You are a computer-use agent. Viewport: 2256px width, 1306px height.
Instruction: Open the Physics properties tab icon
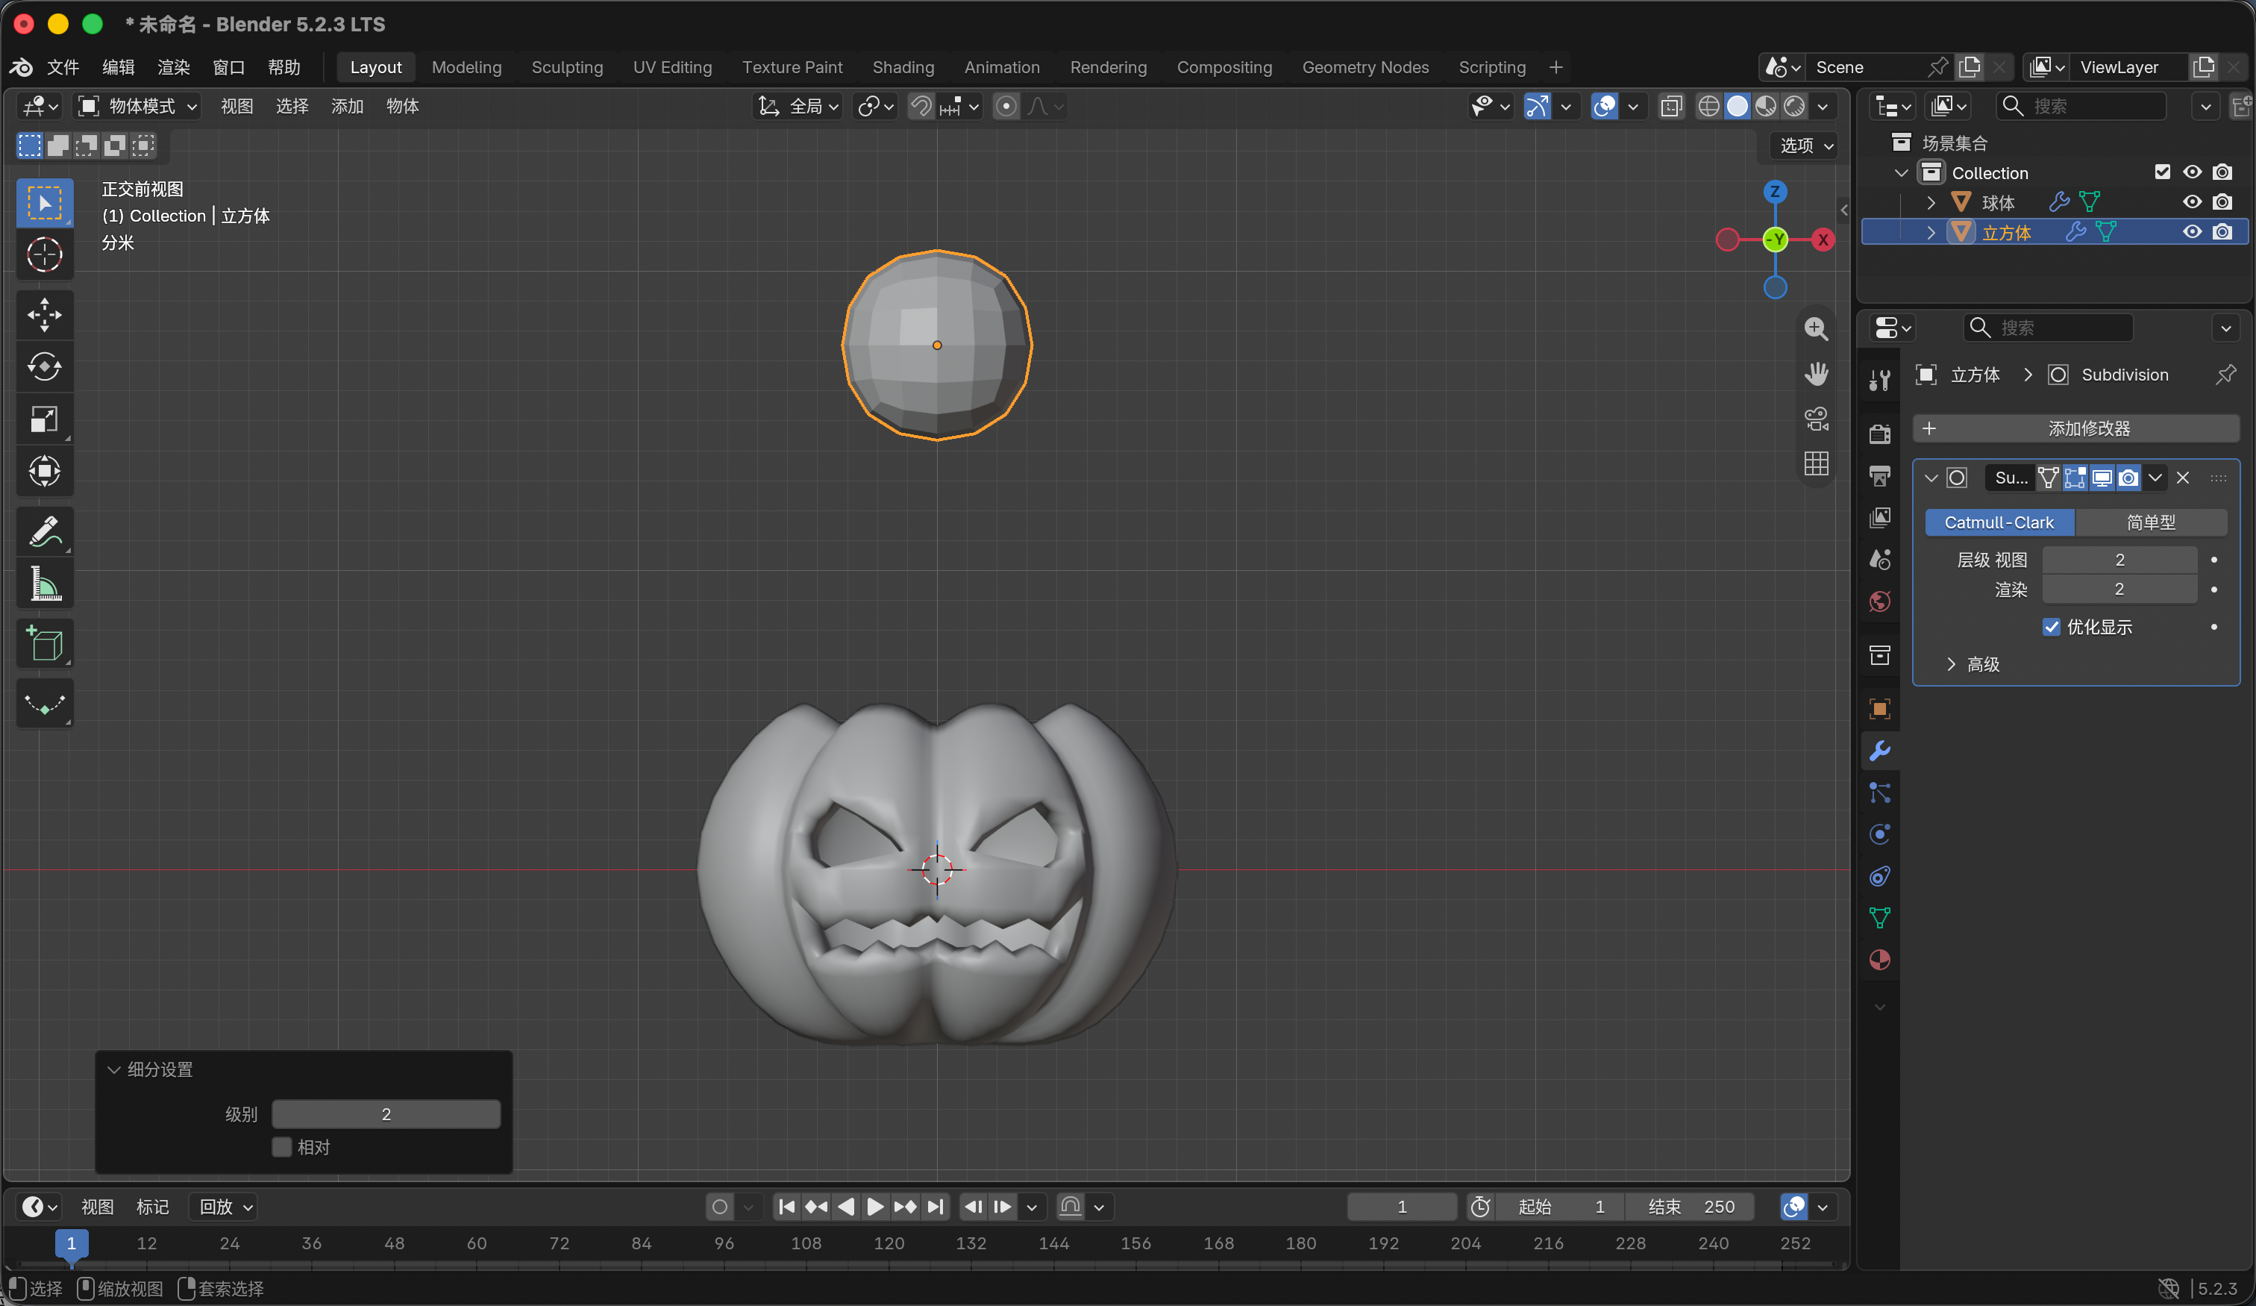coord(1879,834)
